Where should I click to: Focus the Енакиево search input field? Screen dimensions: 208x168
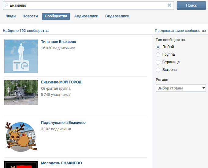pos(88,6)
